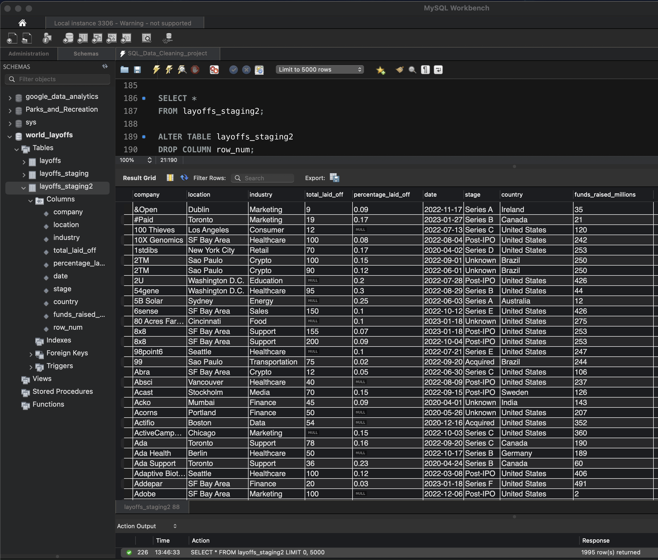The height and width of the screenshot is (560, 658).
Task: Select the row_num column in tree
Action: [68, 327]
